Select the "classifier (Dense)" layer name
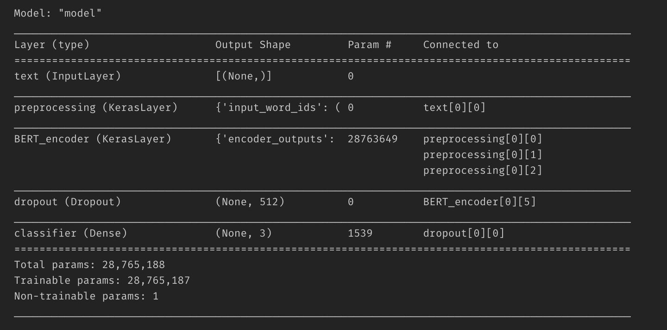Image resolution: width=667 pixels, height=330 pixels. pyautogui.click(x=71, y=233)
